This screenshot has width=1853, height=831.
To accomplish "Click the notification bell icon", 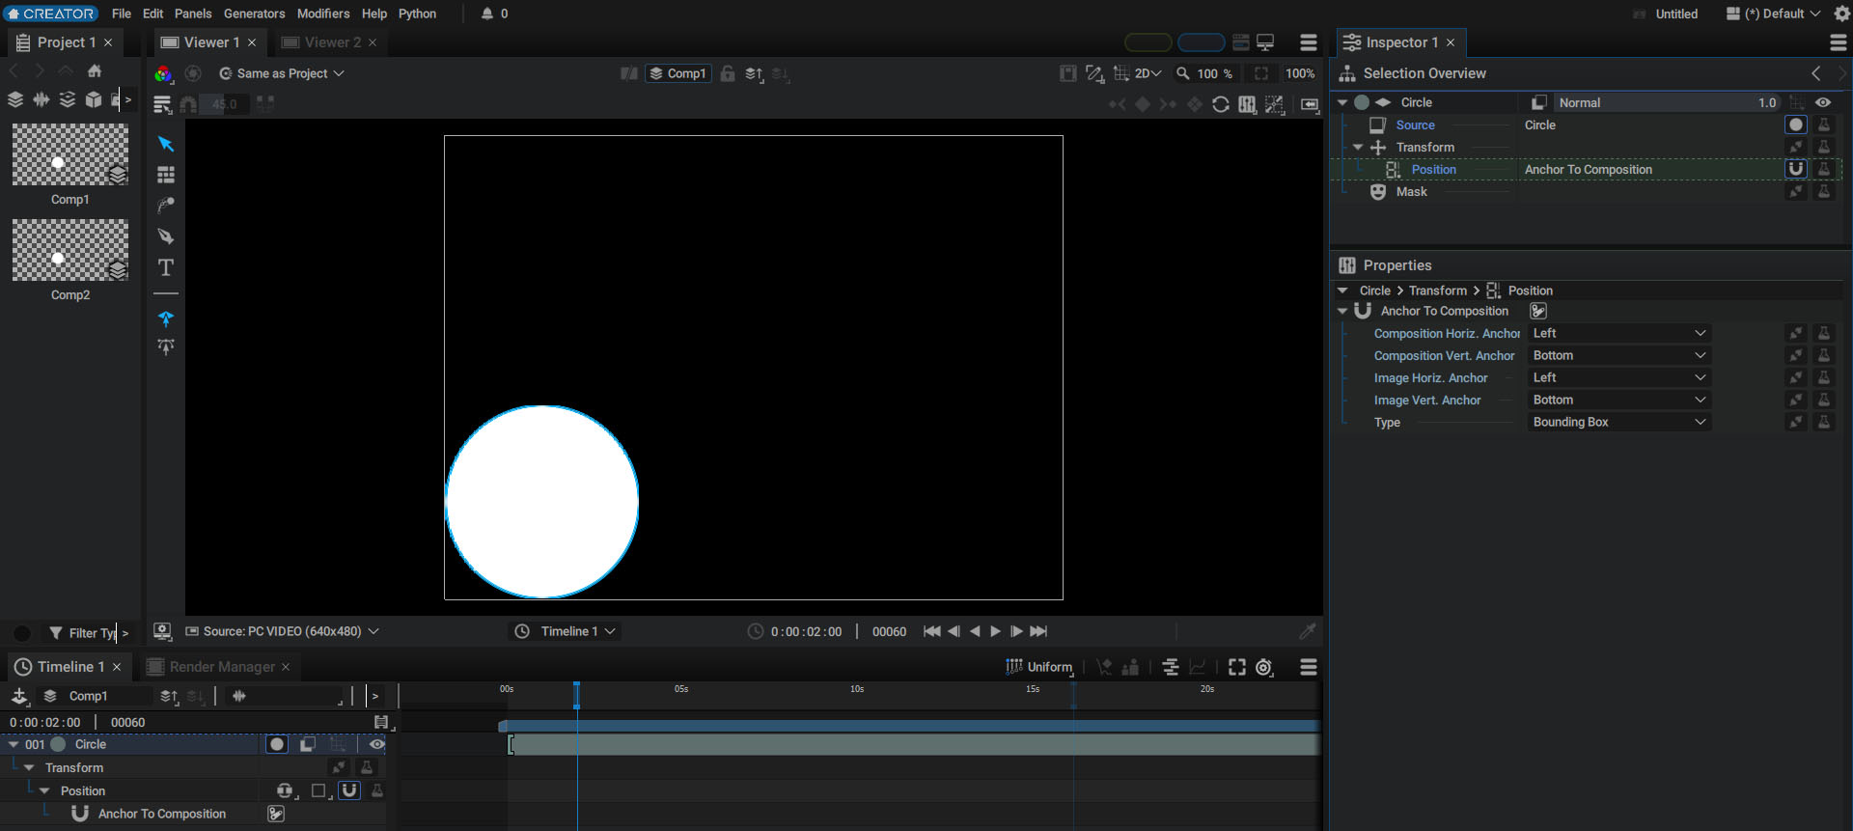I will coord(487,14).
